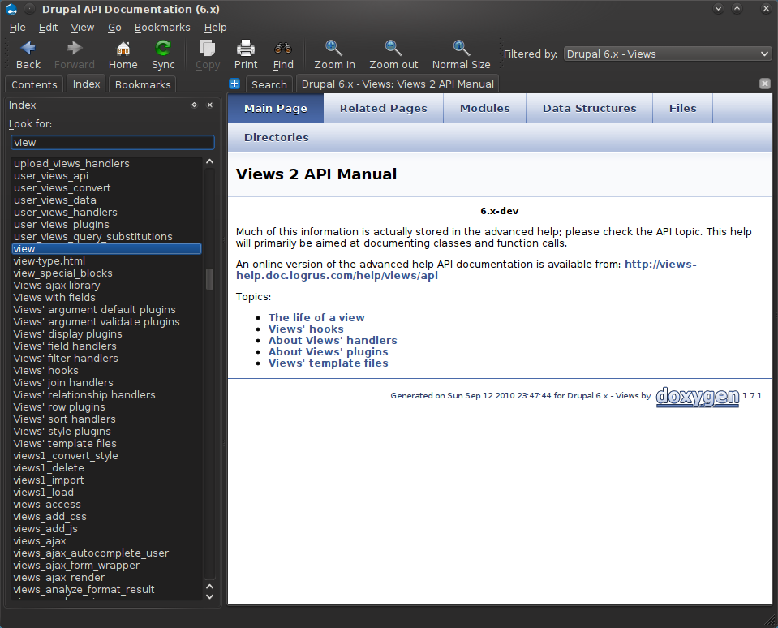The image size is (778, 628).
Task: Go to Main Page navigation tab
Action: point(276,108)
